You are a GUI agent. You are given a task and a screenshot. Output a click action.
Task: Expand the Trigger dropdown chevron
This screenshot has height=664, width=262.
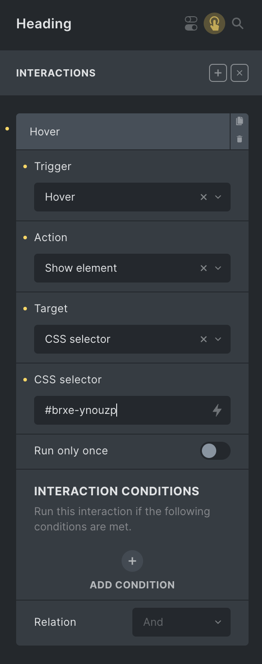[x=218, y=197]
